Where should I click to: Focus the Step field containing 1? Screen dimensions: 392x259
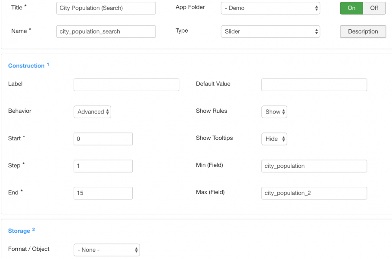pyautogui.click(x=103, y=166)
